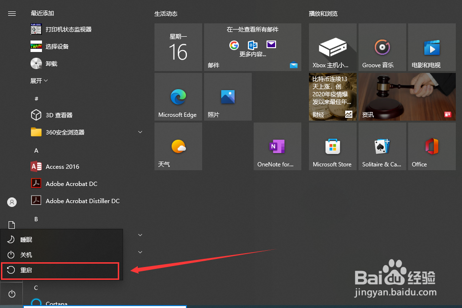Open the News tile with gavel photo
The image size is (462, 308).
407,97
